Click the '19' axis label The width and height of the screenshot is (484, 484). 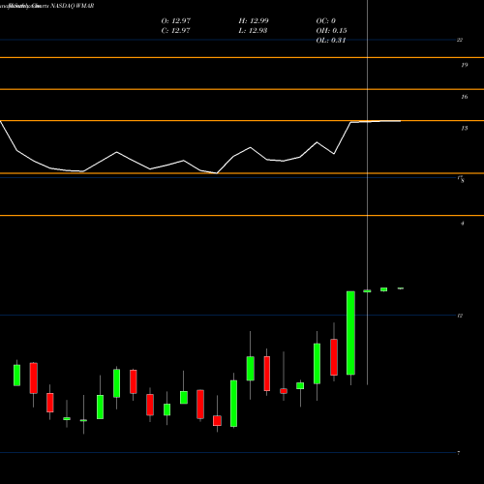tap(465, 65)
